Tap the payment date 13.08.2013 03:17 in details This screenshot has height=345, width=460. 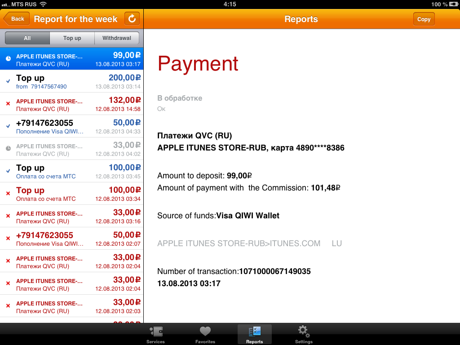189,283
